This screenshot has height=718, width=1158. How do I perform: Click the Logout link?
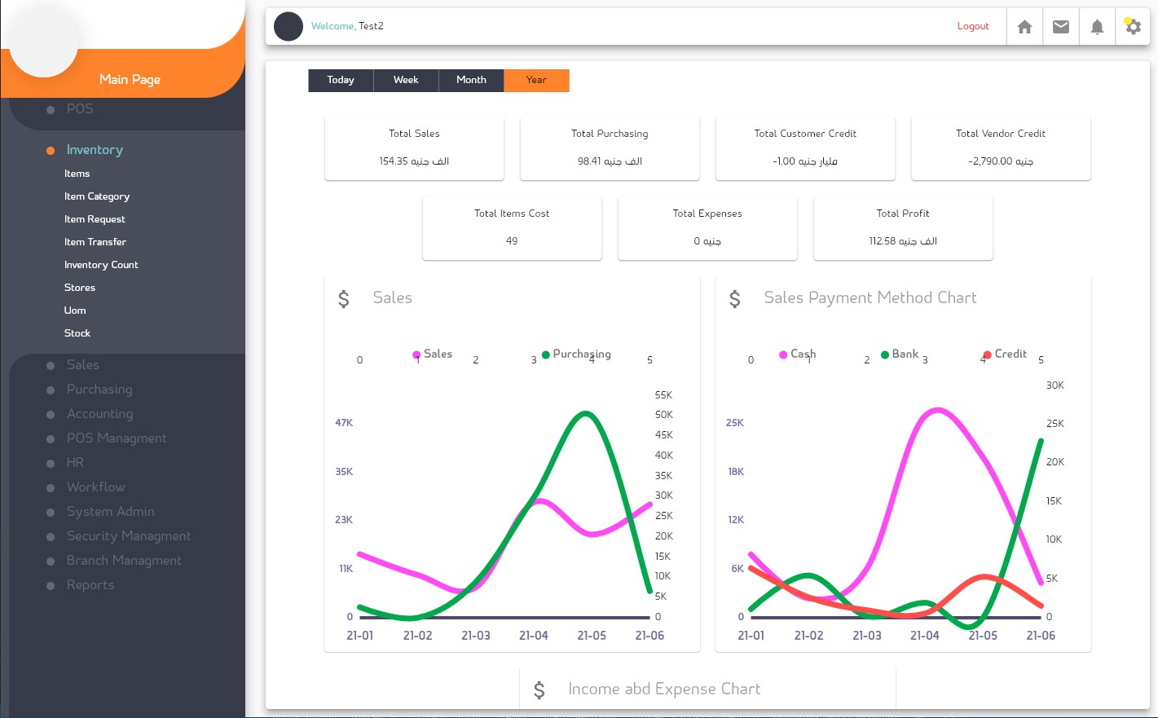click(x=973, y=26)
